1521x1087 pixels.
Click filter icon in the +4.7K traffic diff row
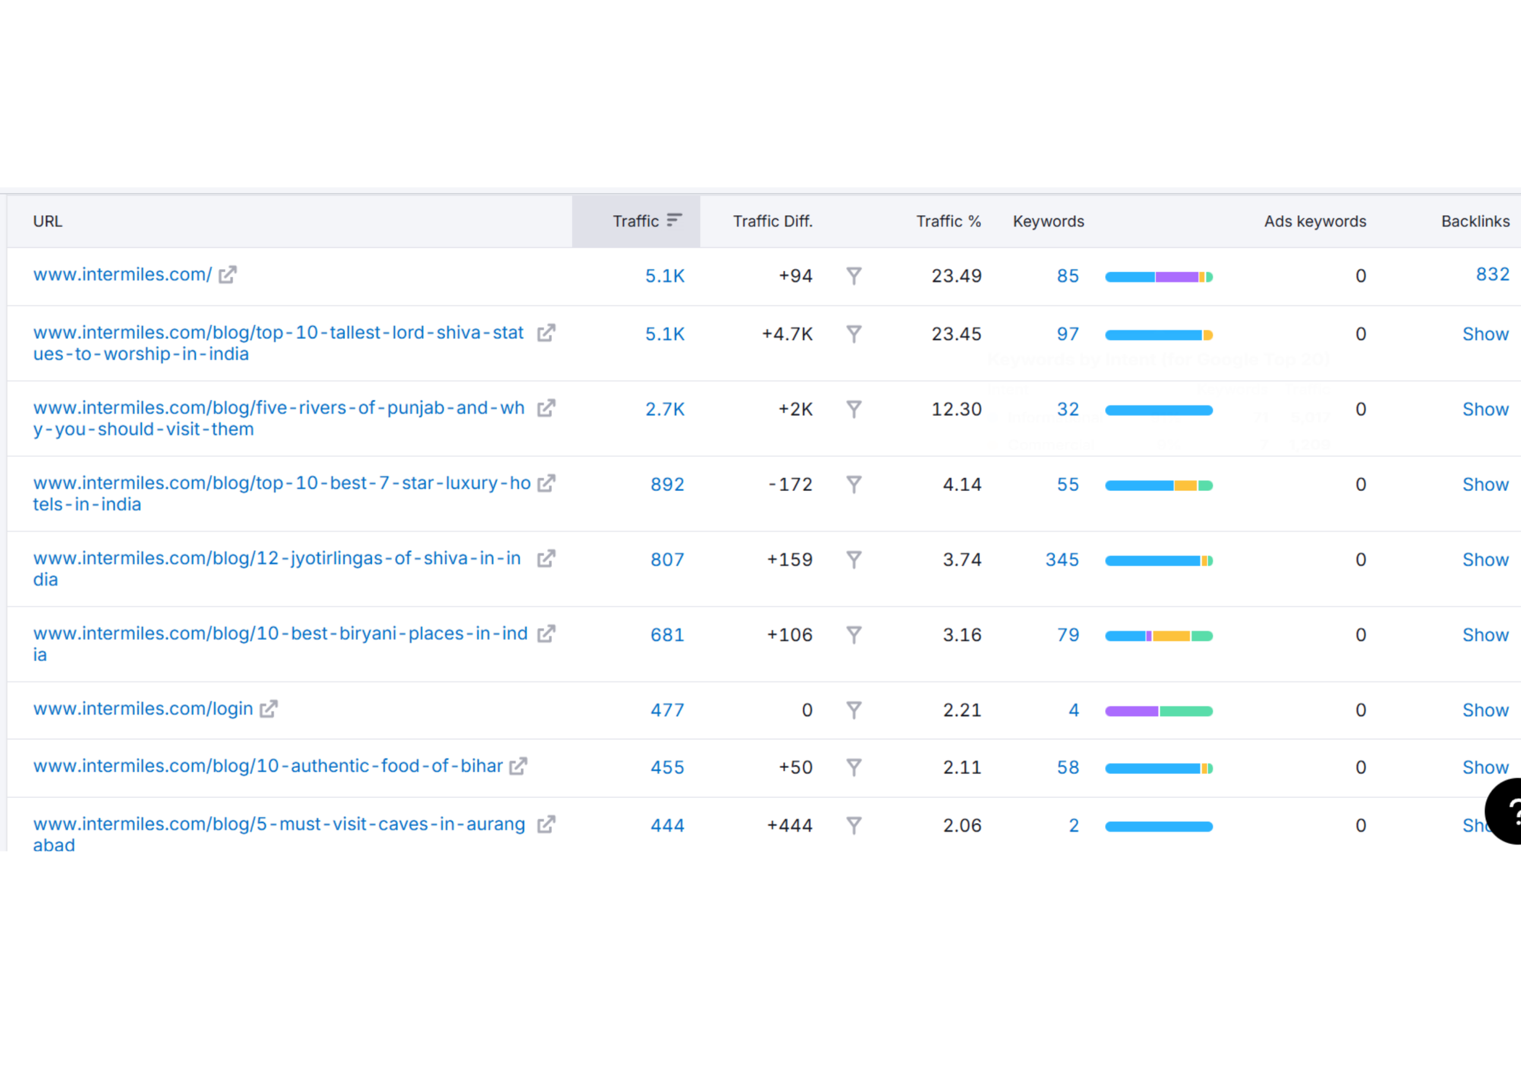point(854,334)
